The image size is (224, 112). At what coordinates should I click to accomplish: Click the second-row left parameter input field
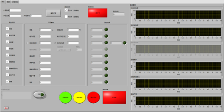tap(45, 37)
